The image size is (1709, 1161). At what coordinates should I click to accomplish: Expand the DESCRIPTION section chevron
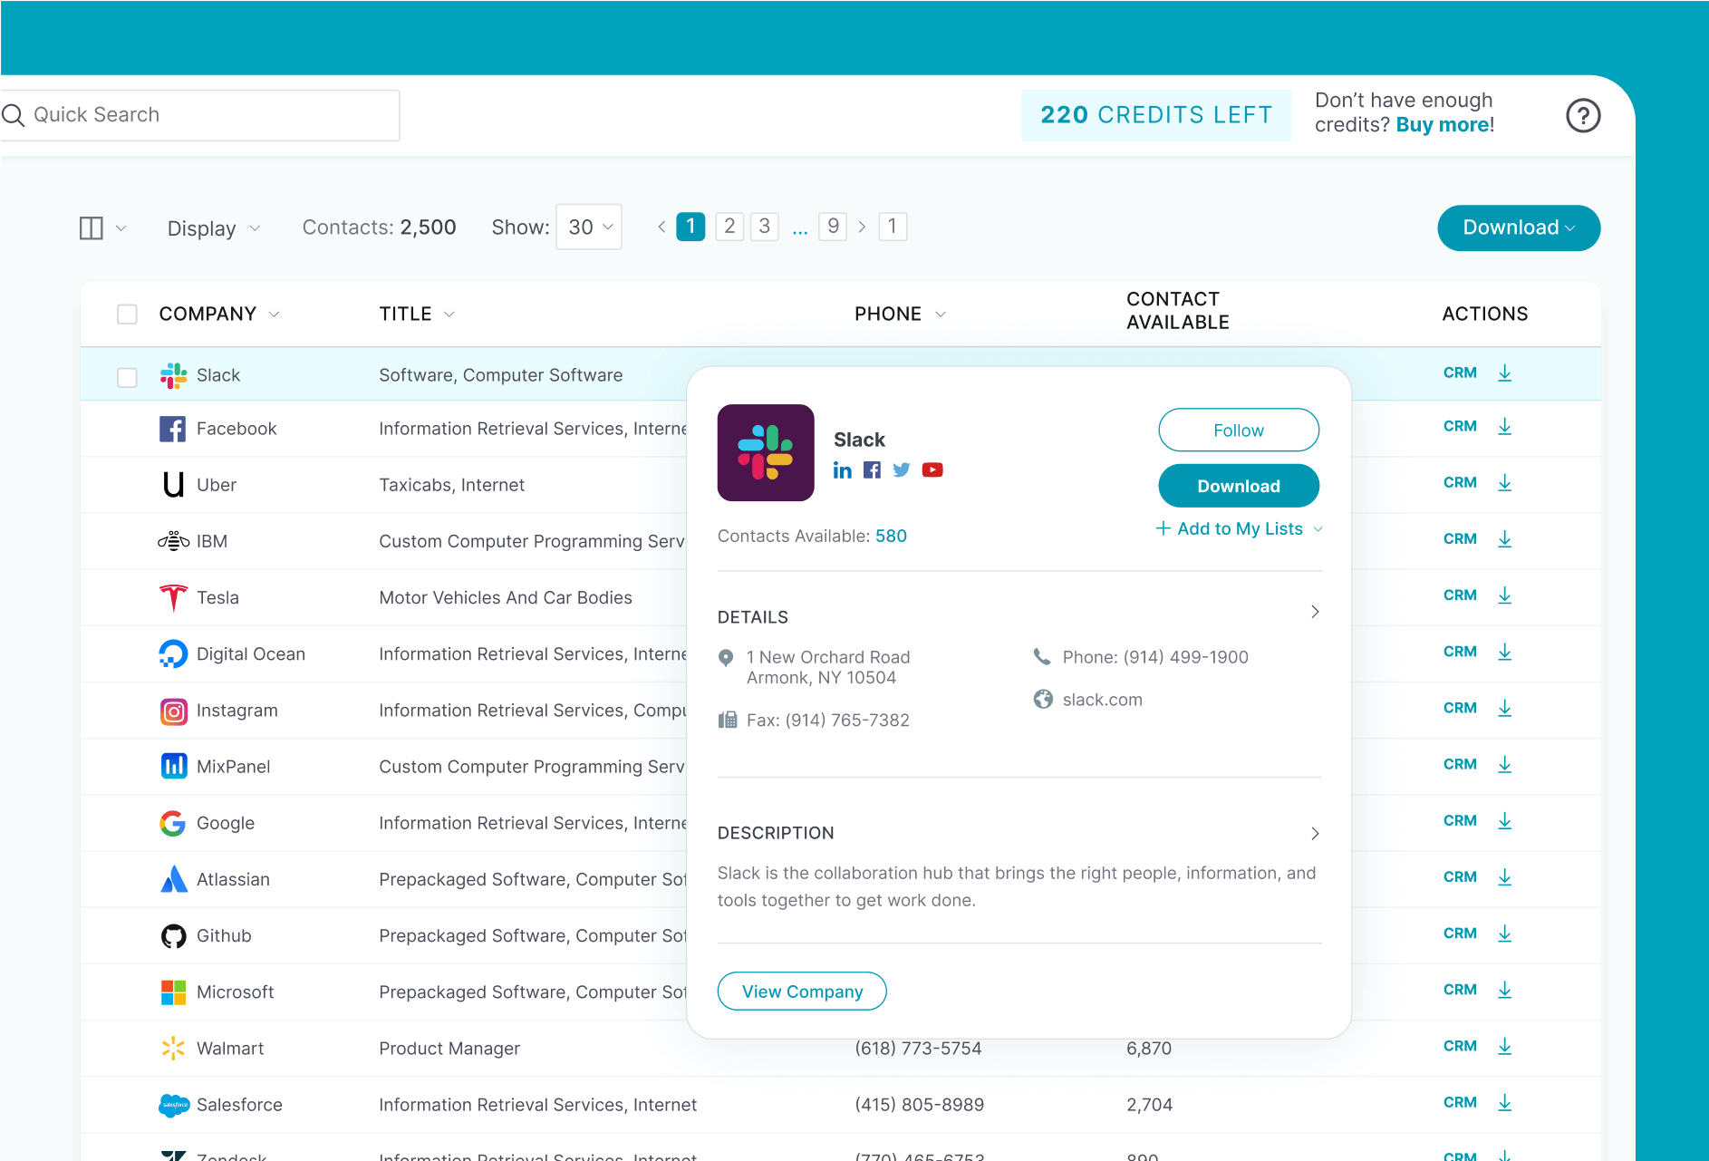(1315, 833)
